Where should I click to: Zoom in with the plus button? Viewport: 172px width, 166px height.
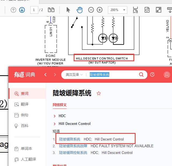pyautogui.click(x=100, y=10)
